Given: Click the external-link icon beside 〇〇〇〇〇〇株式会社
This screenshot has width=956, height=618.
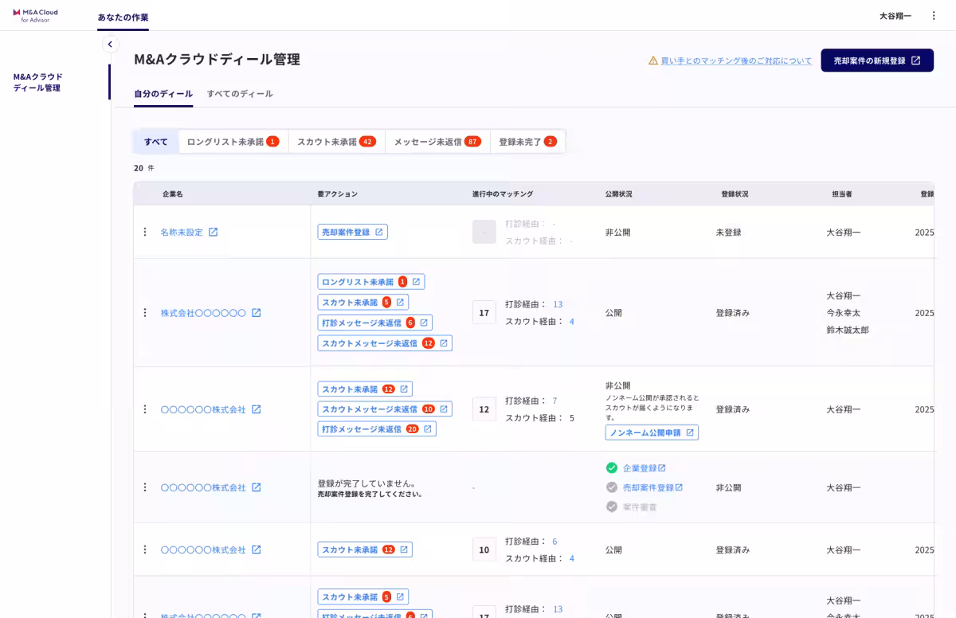Looking at the screenshot, I should pyautogui.click(x=255, y=409).
